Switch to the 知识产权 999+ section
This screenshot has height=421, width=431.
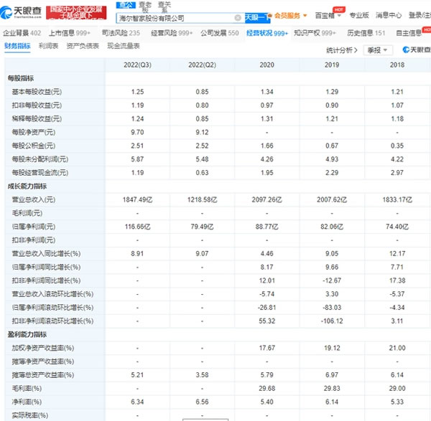click(x=315, y=33)
